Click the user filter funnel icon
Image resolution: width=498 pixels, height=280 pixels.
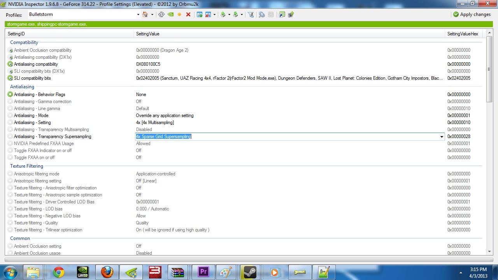pyautogui.click(x=251, y=14)
